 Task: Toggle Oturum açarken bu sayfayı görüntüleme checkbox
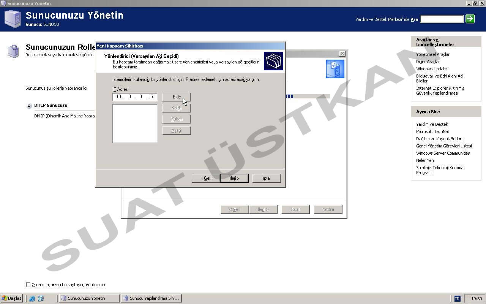[x=28, y=285]
